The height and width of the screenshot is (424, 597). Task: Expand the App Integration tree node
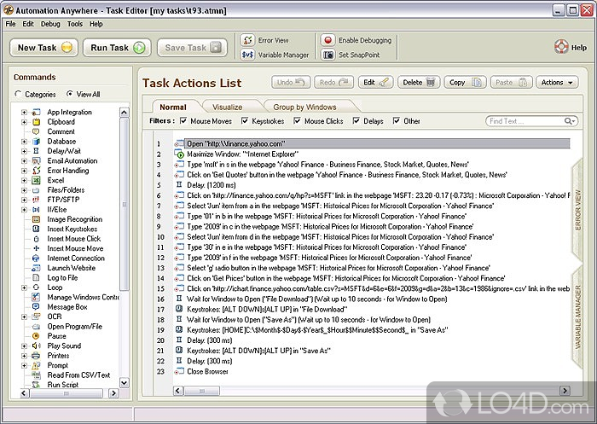pyautogui.click(x=24, y=112)
